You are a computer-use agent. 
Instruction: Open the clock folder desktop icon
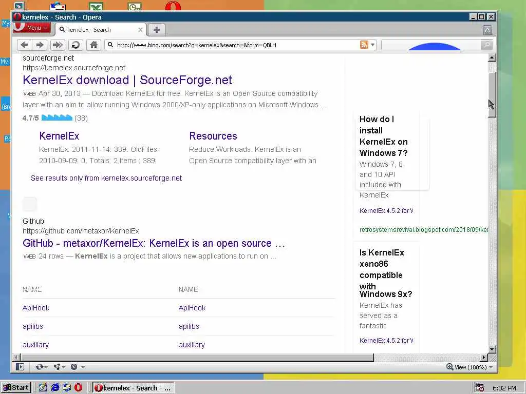coord(135,6)
